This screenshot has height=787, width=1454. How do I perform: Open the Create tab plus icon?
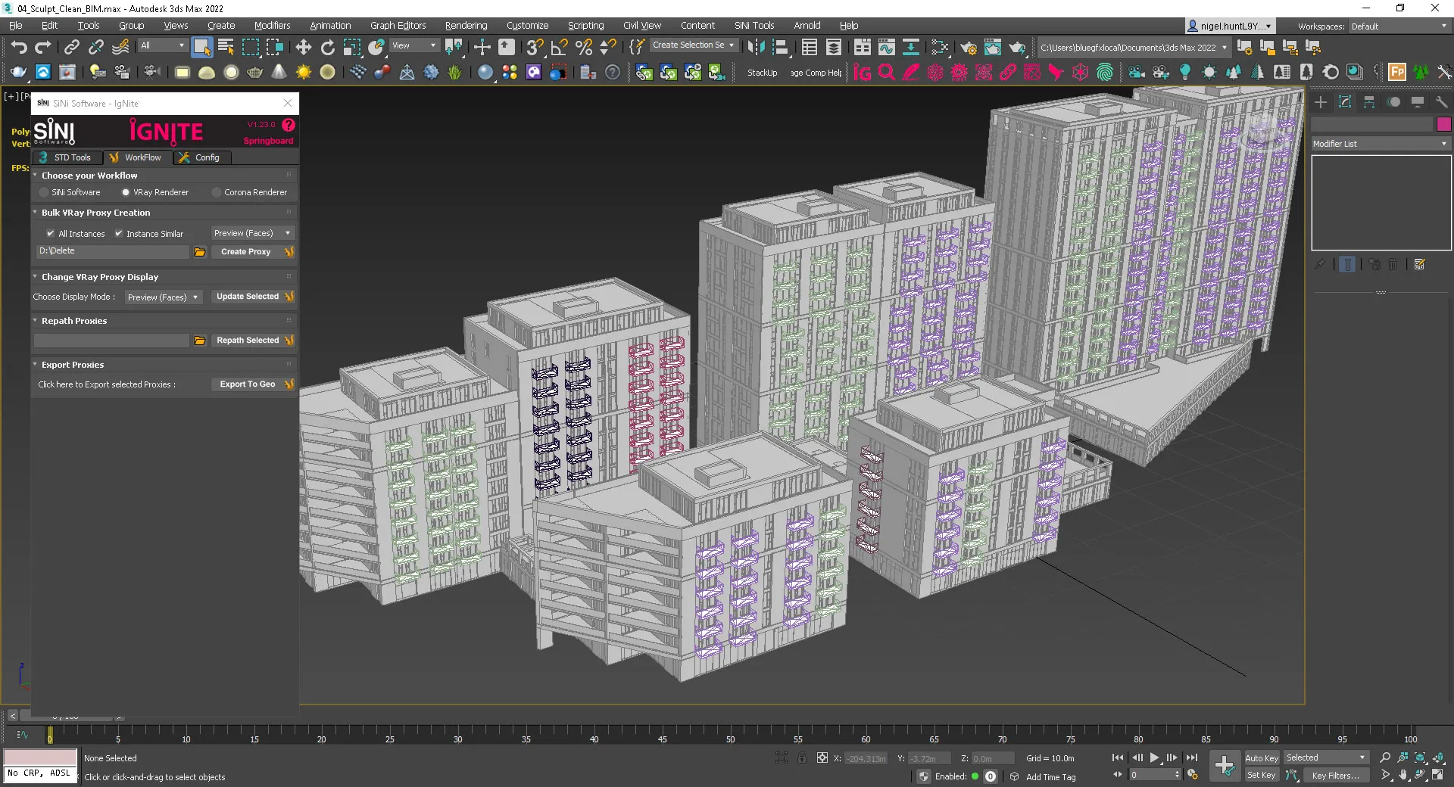click(x=1321, y=102)
